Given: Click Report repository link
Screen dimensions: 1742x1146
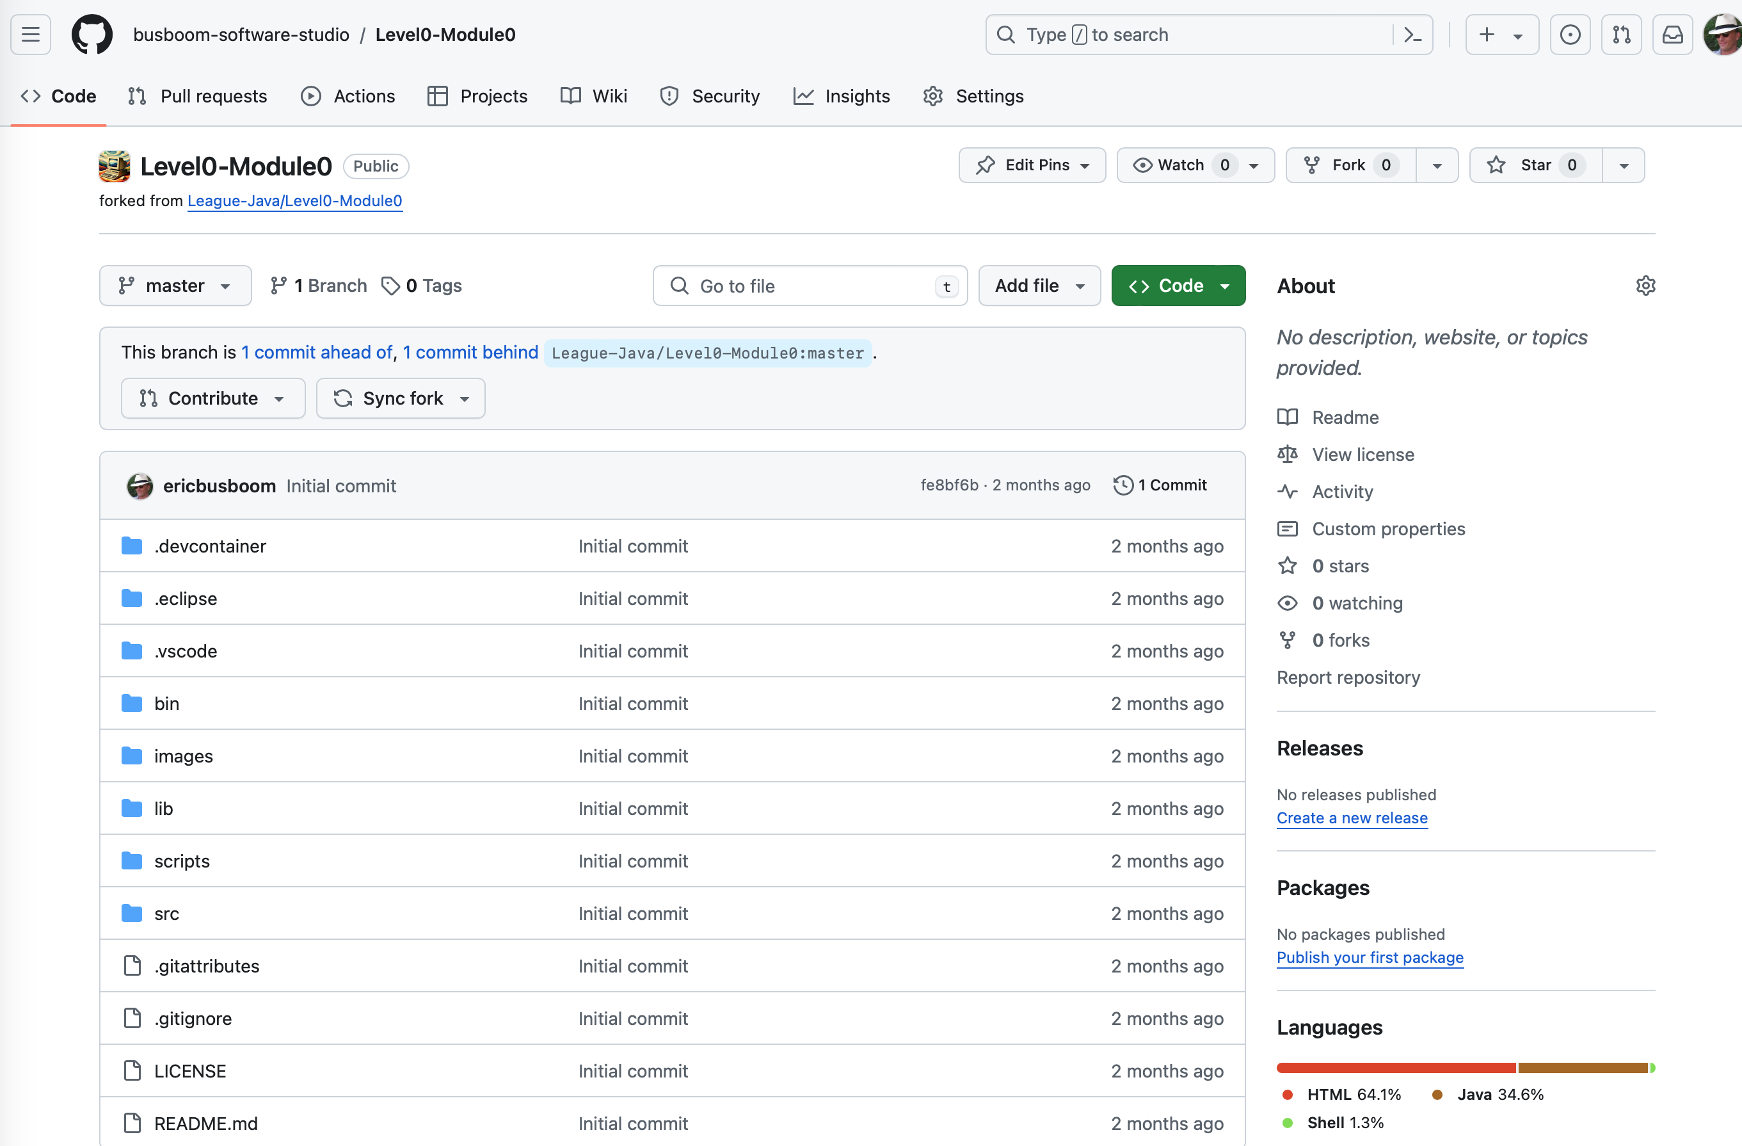Looking at the screenshot, I should click(1348, 677).
